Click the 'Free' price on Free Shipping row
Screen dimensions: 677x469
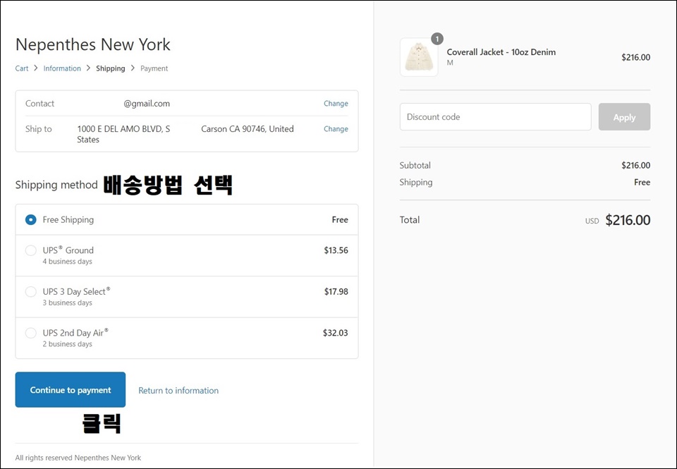[x=340, y=220]
